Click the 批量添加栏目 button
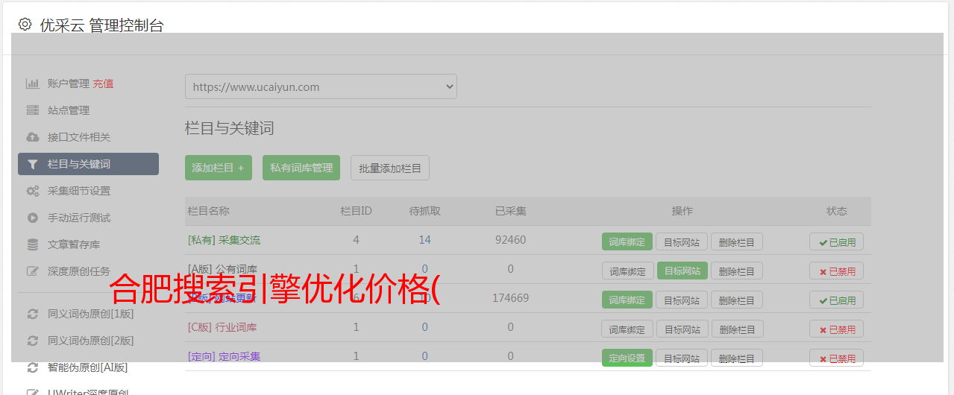Viewport: 954px width, 395px height. coord(390,168)
